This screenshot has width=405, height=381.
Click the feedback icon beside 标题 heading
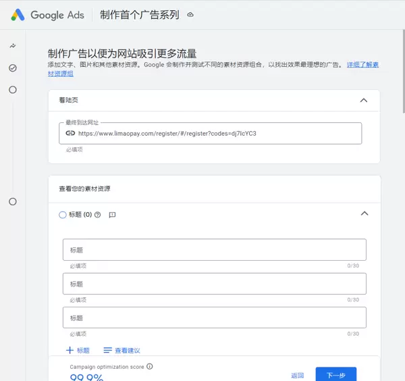pos(113,215)
